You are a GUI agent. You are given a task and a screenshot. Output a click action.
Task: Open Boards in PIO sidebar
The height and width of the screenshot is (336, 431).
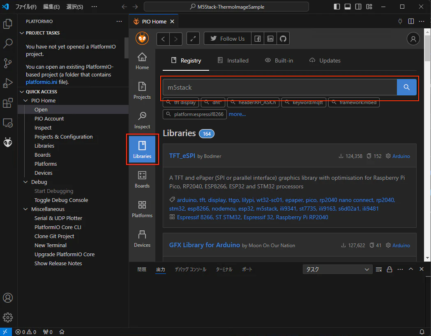[142, 179]
